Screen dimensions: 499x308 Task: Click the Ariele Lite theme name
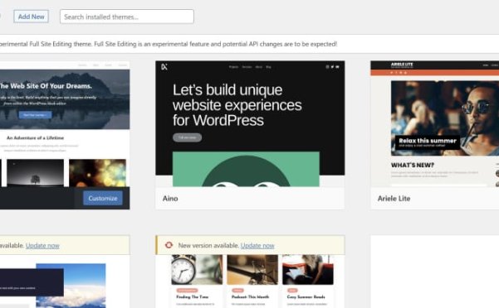tap(394, 199)
